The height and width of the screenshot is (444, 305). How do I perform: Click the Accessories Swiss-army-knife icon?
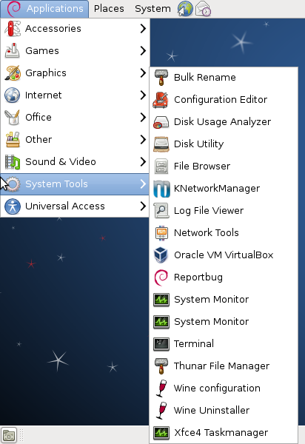coord(13,29)
